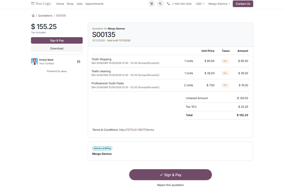Email Ernest Reed via envelope icon
Screen dimensions: 284x192
[x=79, y=62]
